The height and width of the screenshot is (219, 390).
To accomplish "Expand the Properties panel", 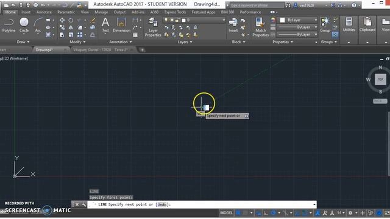I will click(283, 42).
